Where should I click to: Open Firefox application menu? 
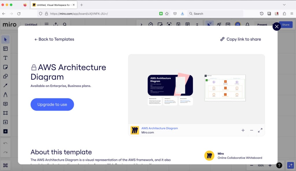(x=292, y=14)
